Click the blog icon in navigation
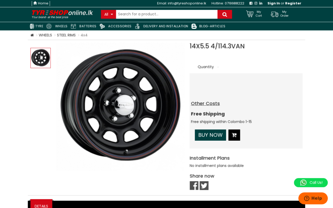 point(194,26)
